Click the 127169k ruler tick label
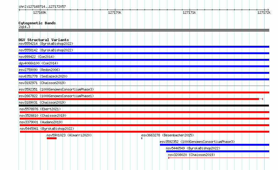This screenshot has height=170, width=278. [40, 12]
